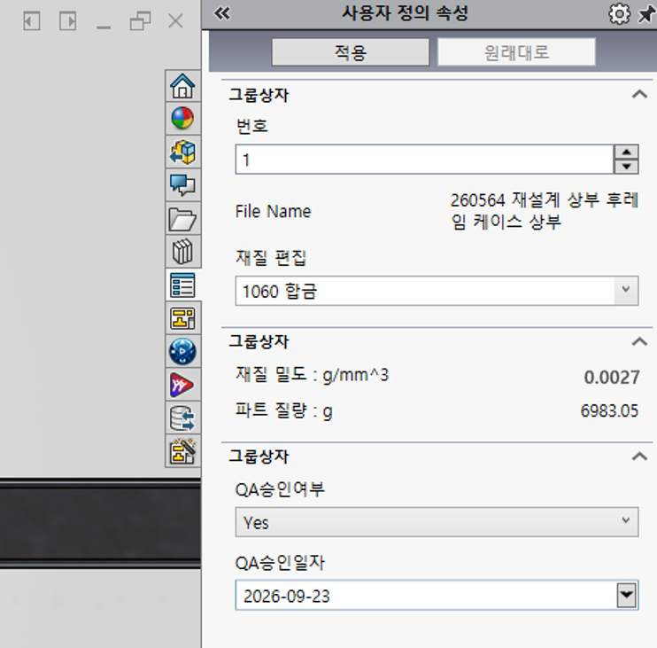The height and width of the screenshot is (648, 657).
Task: Open QA승인일자 date picker arrow
Action: (x=626, y=595)
